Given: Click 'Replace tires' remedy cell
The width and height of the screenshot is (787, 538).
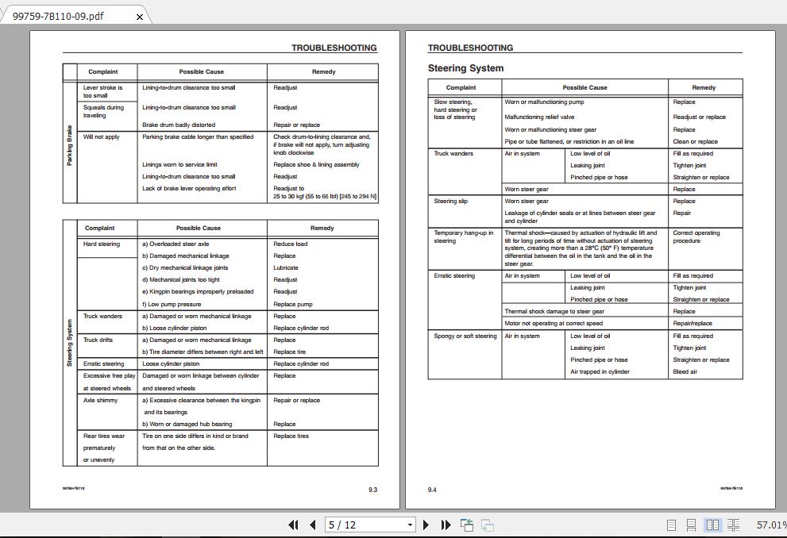Looking at the screenshot, I should tap(291, 436).
